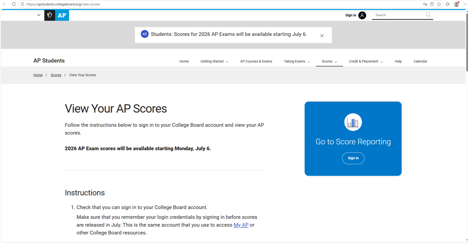The width and height of the screenshot is (468, 243).
Task: Open browser settings ellipsis menu
Action: tap(465, 4)
